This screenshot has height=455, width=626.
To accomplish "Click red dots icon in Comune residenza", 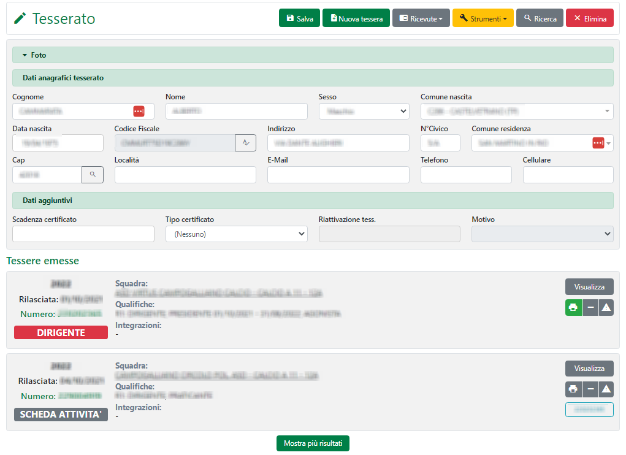I will pos(598,143).
